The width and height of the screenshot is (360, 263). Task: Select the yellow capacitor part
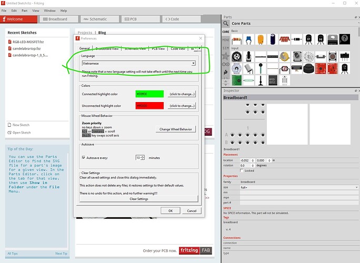coord(260,39)
